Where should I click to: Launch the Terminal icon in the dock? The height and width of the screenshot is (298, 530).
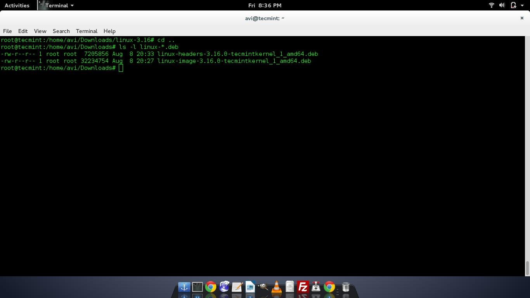pos(197,287)
